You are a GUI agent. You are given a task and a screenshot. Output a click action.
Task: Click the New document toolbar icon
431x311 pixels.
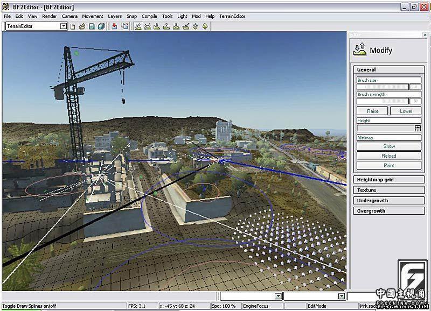73,26
